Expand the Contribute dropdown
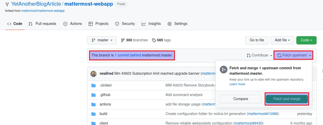The image size is (323, 125). (259, 55)
